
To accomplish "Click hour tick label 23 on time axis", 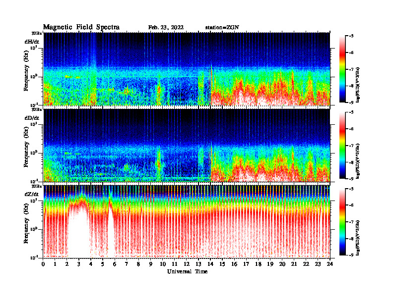I will 318,264.
